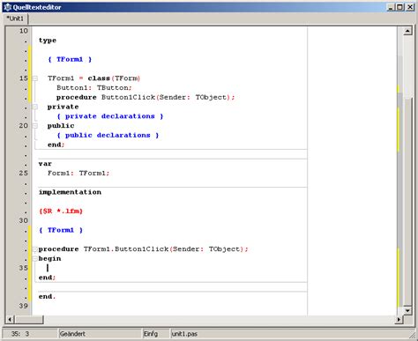Collapse the Button1Click procedure fold marker
Image resolution: width=418 pixels, height=341 pixels.
click(34, 249)
